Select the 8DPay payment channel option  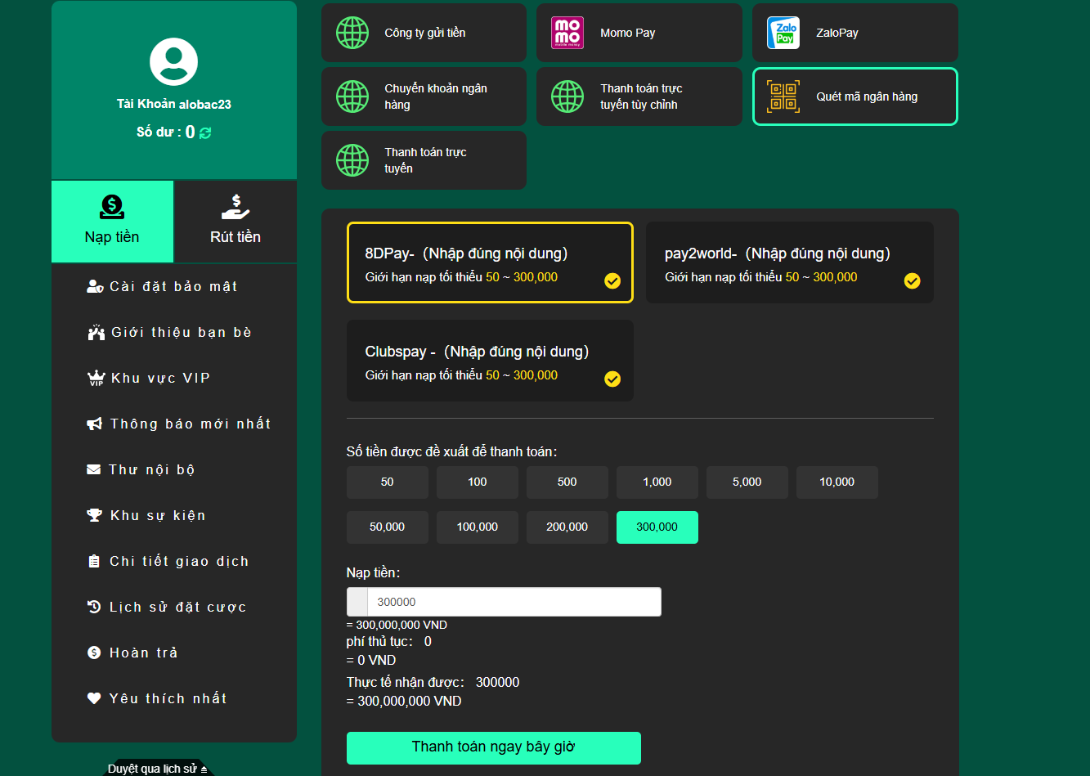pyautogui.click(x=489, y=262)
